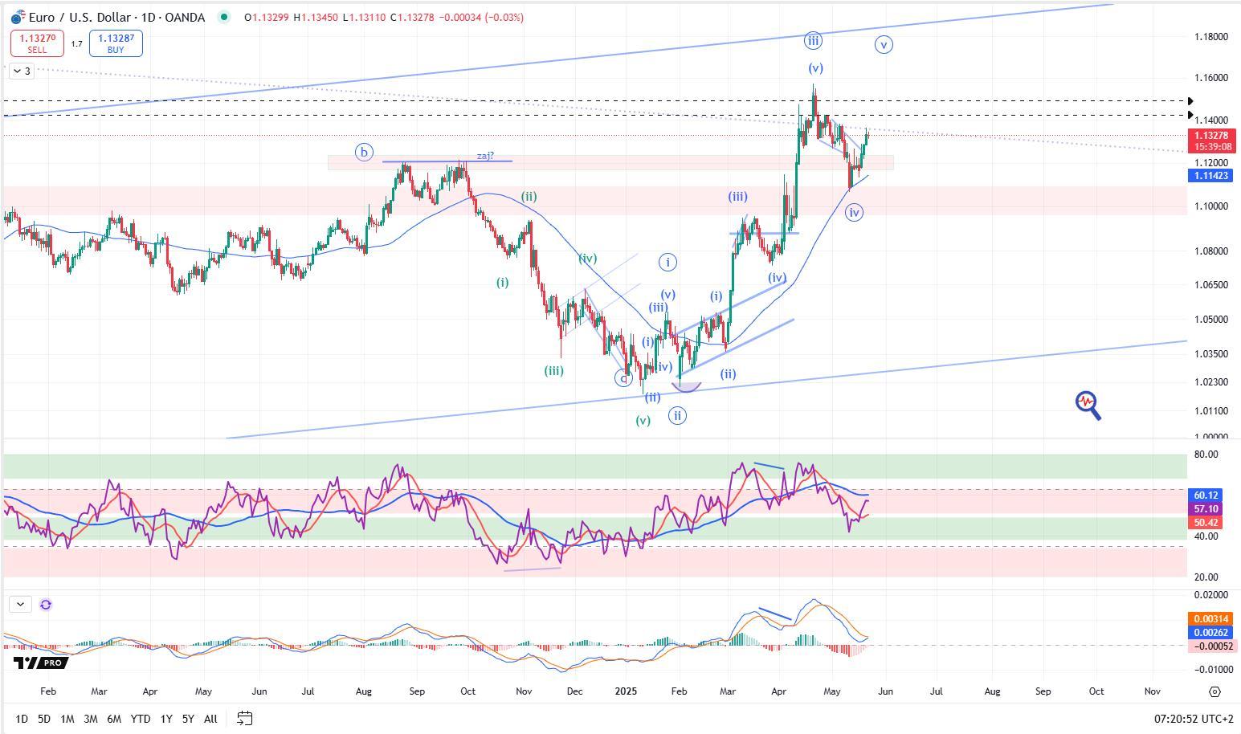Open the Go to date calendar icon
The height and width of the screenshot is (734, 1241).
point(245,718)
